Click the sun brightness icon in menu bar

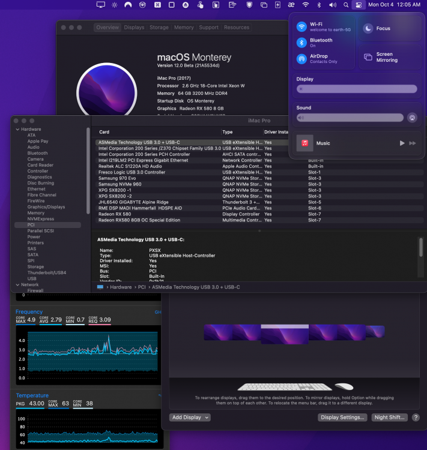[114, 5]
